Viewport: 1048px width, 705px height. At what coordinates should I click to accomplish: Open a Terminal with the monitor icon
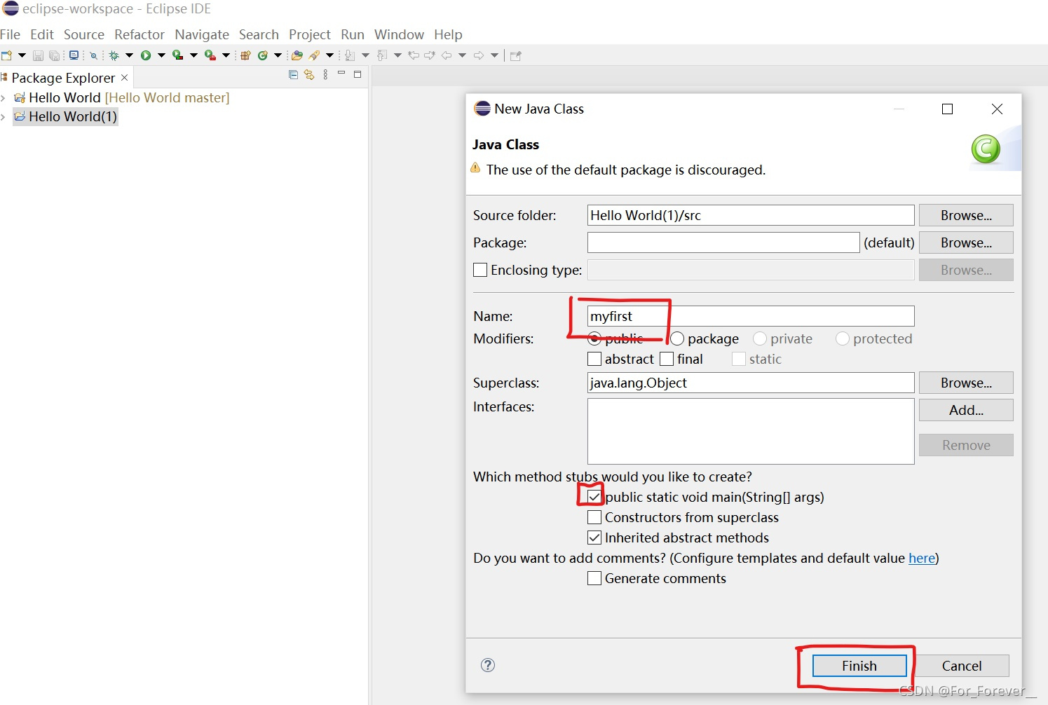(x=74, y=55)
